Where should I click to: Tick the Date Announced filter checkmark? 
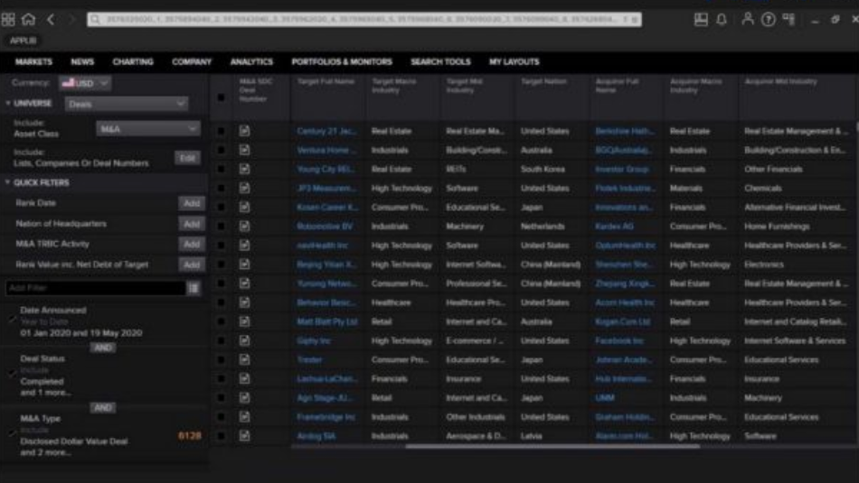click(x=13, y=317)
